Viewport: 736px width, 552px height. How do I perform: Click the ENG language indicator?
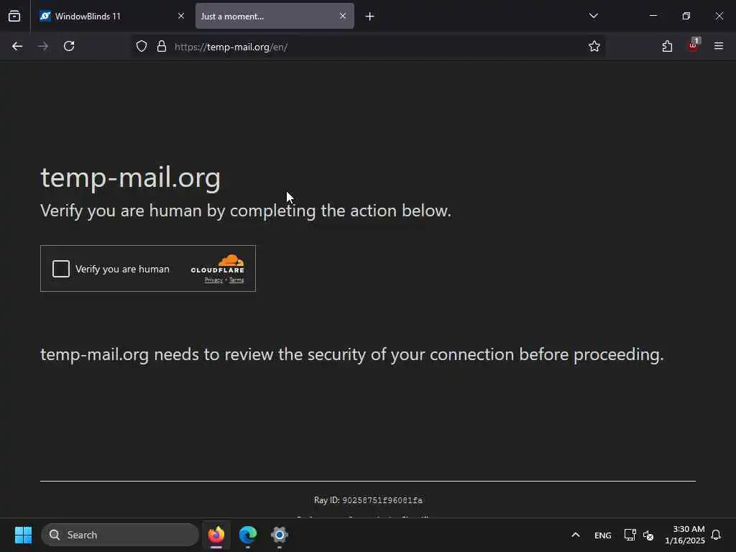tap(603, 535)
